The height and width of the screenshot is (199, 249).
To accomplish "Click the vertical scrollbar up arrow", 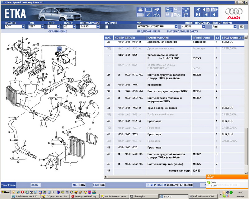I will pos(246,37).
